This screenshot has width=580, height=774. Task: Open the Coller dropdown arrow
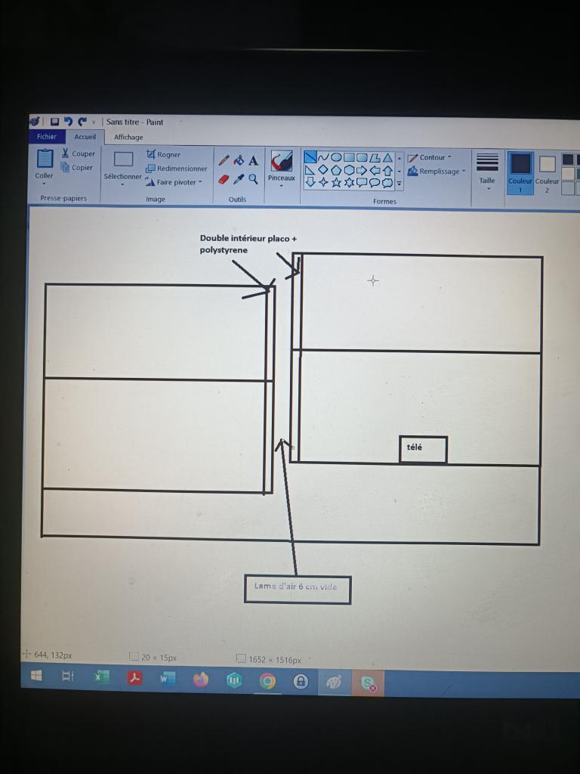(x=44, y=184)
